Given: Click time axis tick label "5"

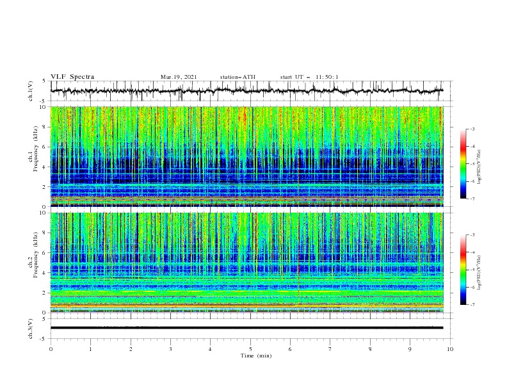Looking at the screenshot, I should [x=250, y=349].
